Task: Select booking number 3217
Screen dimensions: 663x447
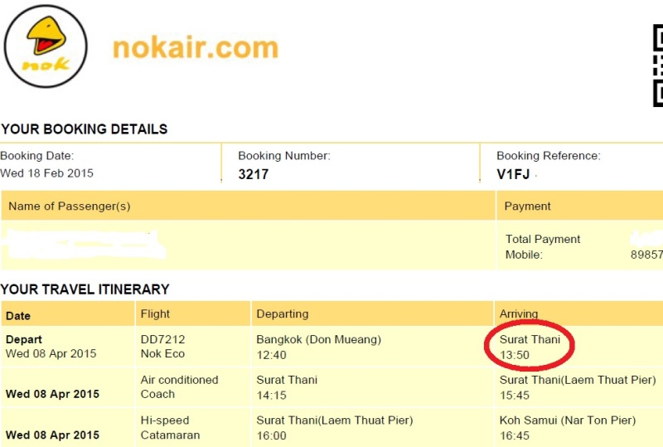Action: (253, 175)
